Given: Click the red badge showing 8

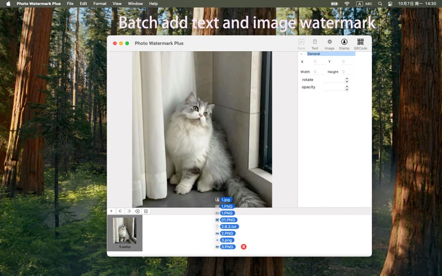Looking at the screenshot, I should [244, 247].
